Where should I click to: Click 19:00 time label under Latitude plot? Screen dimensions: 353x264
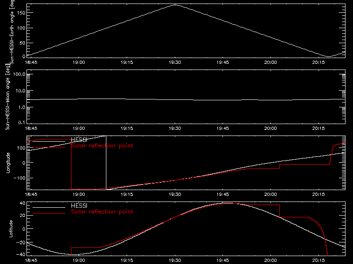[79, 260]
